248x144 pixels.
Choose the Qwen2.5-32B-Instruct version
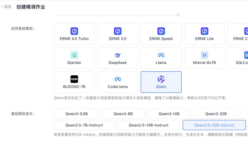pyautogui.click(x=214, y=125)
